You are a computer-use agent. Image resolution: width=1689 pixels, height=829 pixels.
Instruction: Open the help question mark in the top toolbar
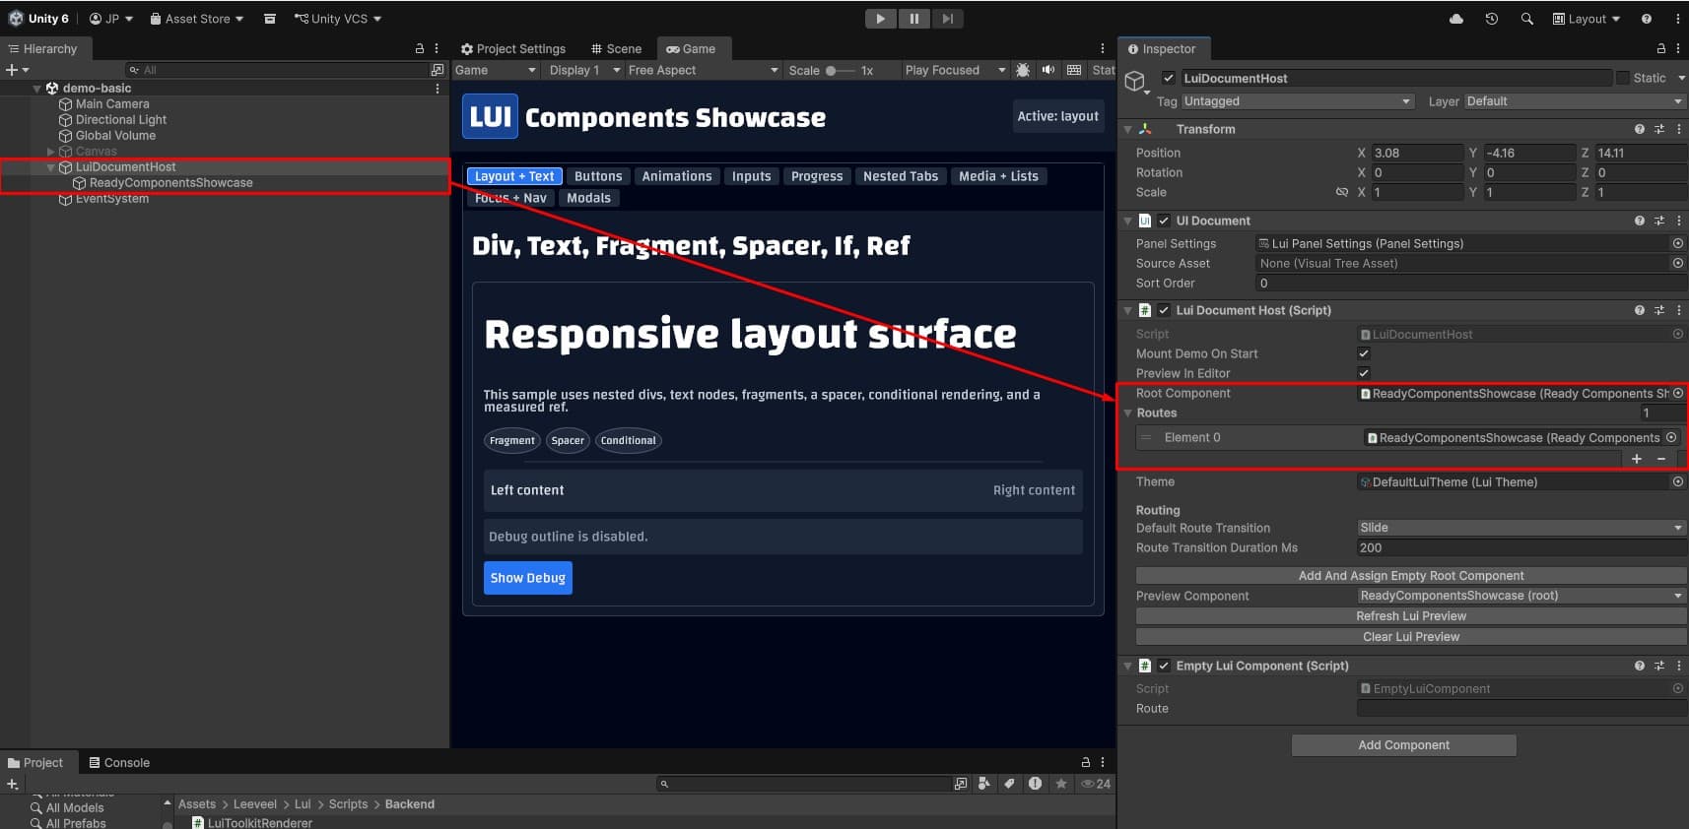click(x=1647, y=19)
